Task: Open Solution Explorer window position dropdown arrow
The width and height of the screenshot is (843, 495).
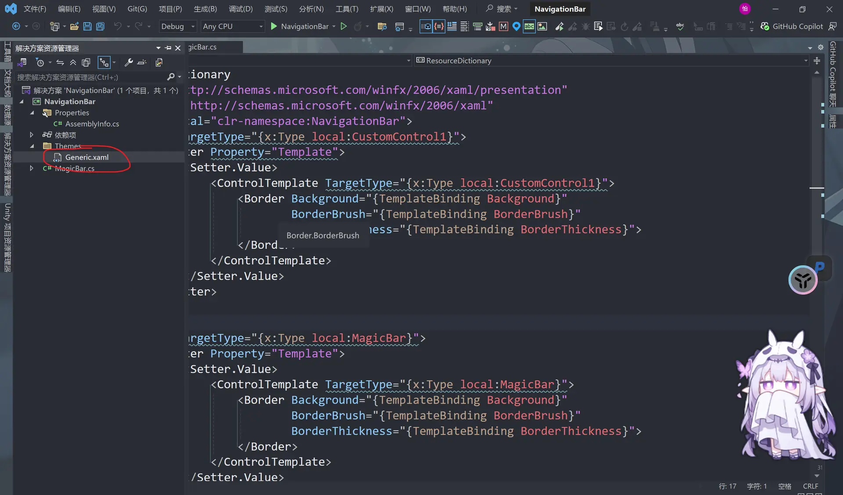Action: pyautogui.click(x=158, y=48)
